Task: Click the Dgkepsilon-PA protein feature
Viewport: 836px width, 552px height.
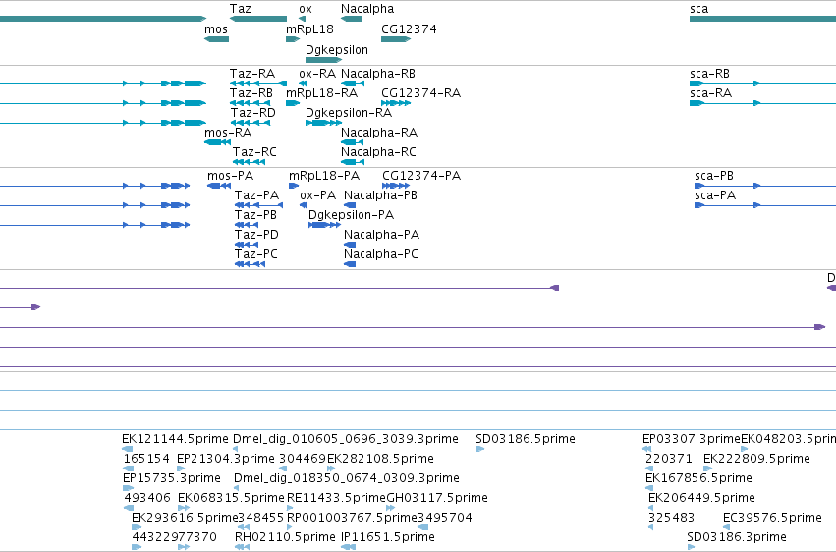Action: point(324,225)
